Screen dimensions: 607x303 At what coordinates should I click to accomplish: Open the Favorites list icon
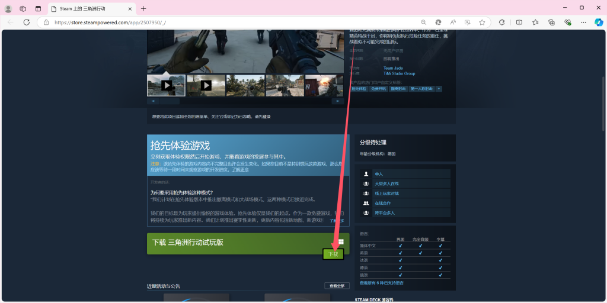pyautogui.click(x=535, y=22)
